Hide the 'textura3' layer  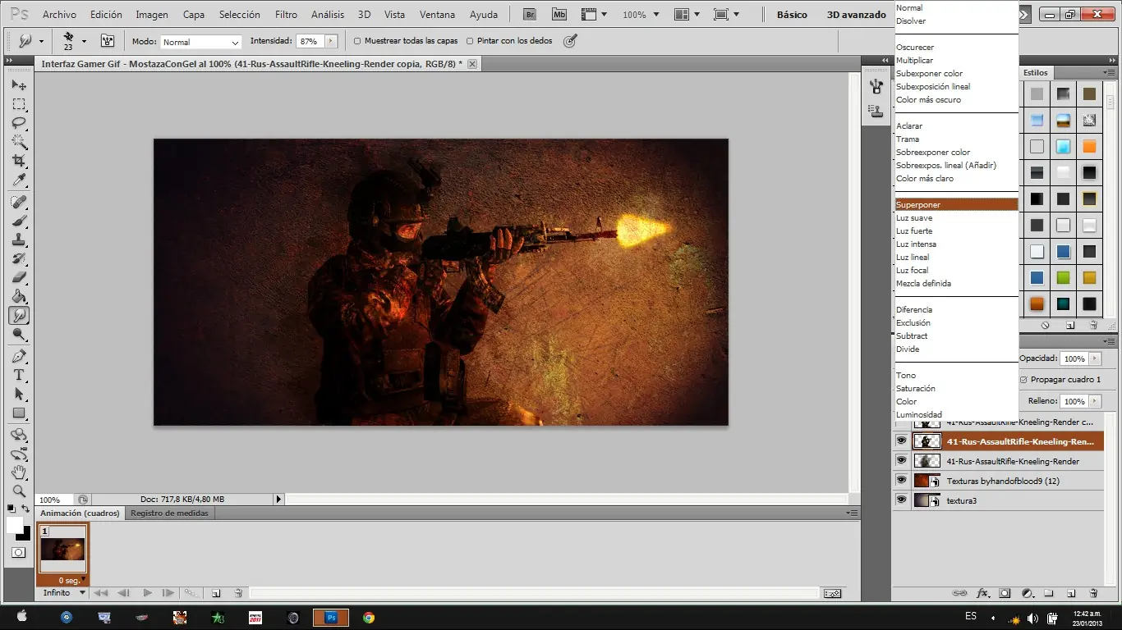[901, 500]
